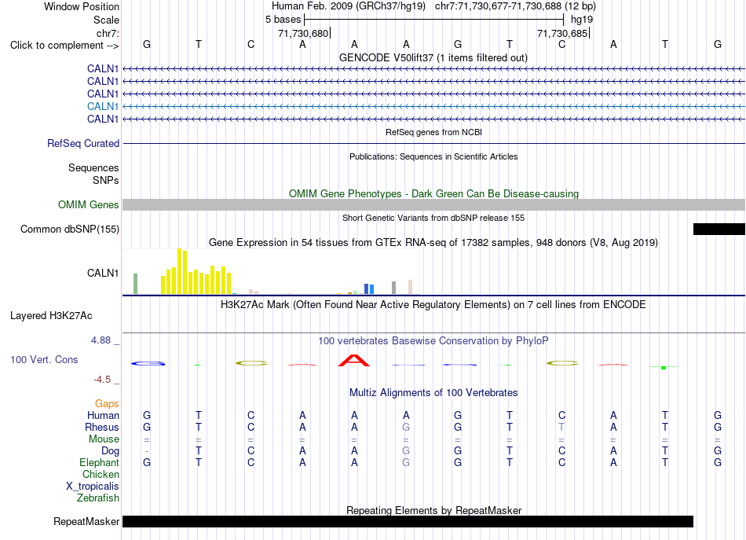Click the CALN1 label beside GTEx chart

click(x=102, y=273)
